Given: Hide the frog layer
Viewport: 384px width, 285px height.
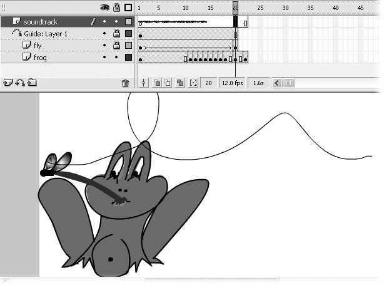Looking at the screenshot, I should point(104,58).
